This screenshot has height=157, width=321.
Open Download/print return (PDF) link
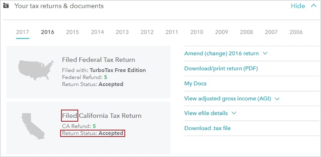pyautogui.click(x=221, y=68)
